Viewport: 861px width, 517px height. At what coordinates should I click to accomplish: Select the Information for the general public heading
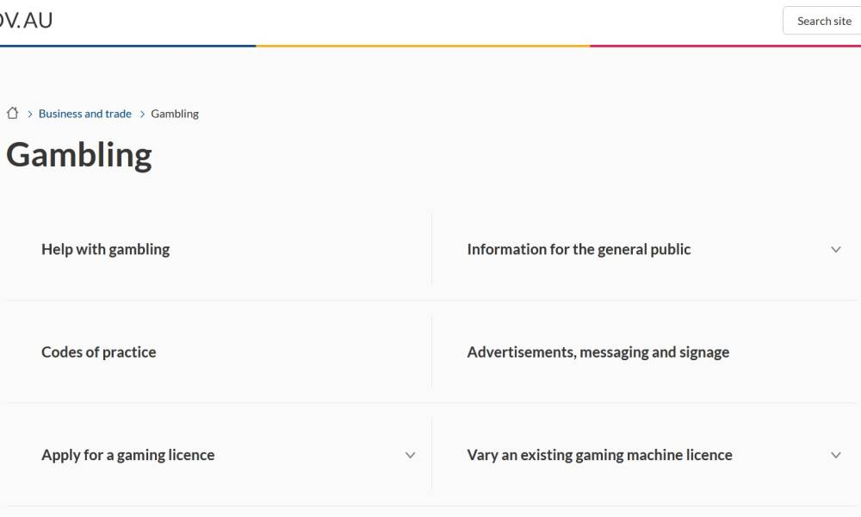click(x=579, y=249)
